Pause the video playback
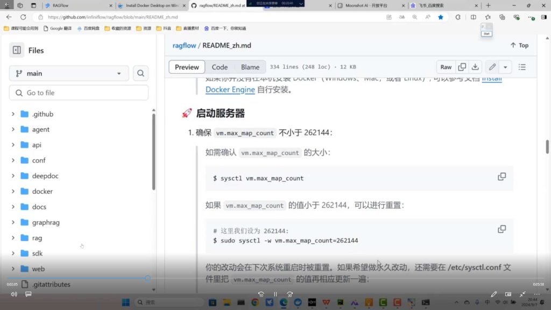551x310 pixels. click(x=275, y=294)
